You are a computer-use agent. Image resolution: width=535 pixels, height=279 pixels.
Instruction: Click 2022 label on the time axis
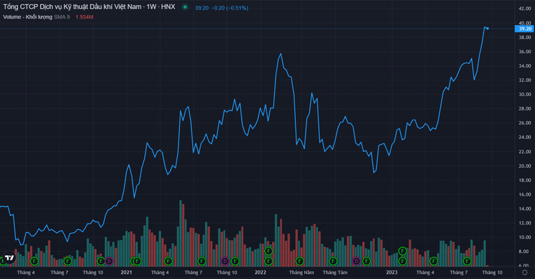tap(260, 272)
